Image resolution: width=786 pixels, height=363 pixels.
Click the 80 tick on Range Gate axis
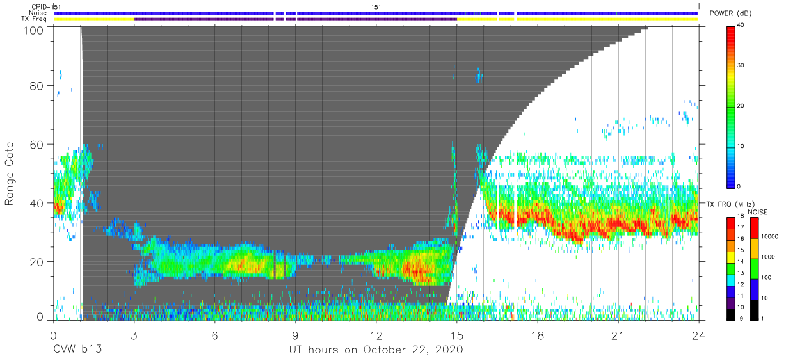click(36, 86)
